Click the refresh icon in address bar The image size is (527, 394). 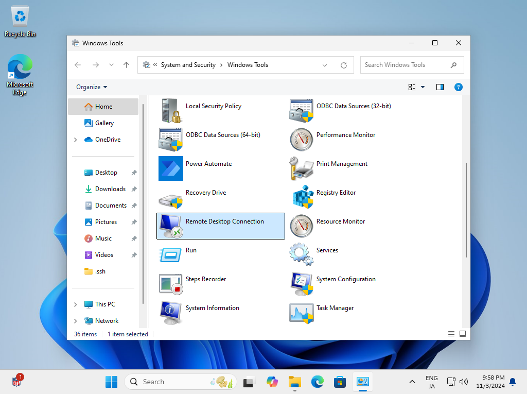[343, 65]
